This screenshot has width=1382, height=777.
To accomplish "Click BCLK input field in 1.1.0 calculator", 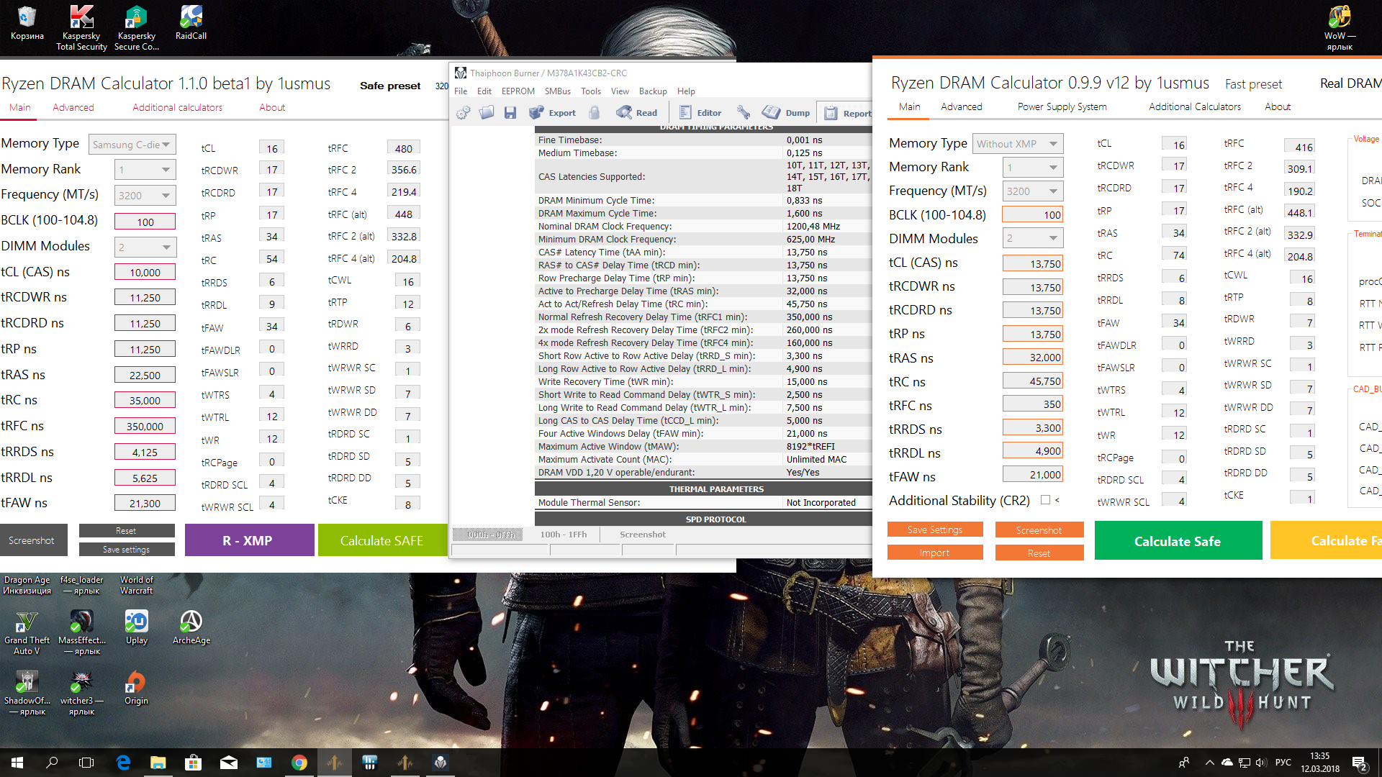I will pos(145,222).
